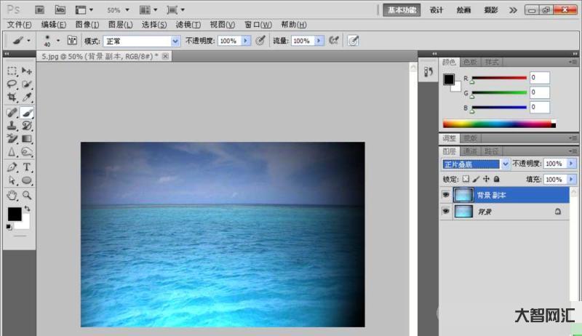Expand the brush 模式 dropdown
The image size is (582, 336).
175,41
